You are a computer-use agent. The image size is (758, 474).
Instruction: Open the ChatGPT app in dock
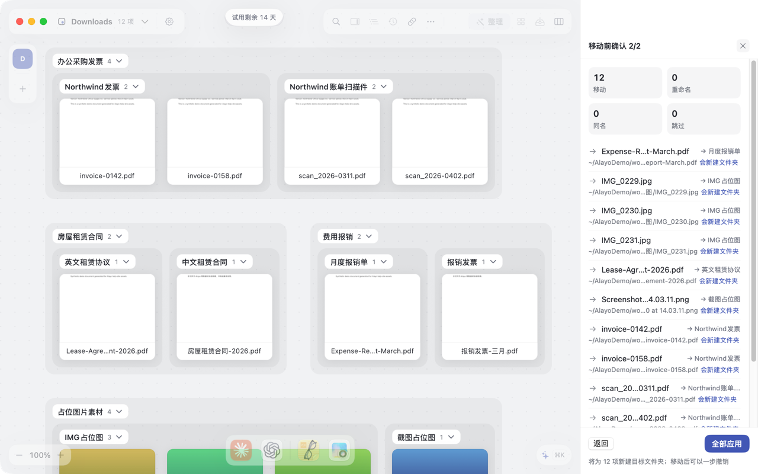point(272,450)
